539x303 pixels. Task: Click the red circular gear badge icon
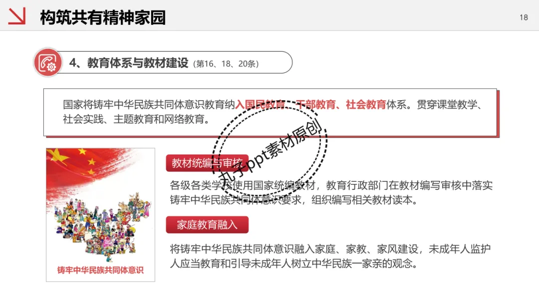click(x=48, y=62)
